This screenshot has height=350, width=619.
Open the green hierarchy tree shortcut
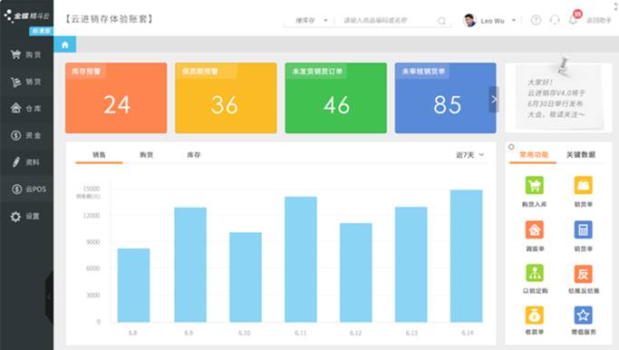coord(535,273)
